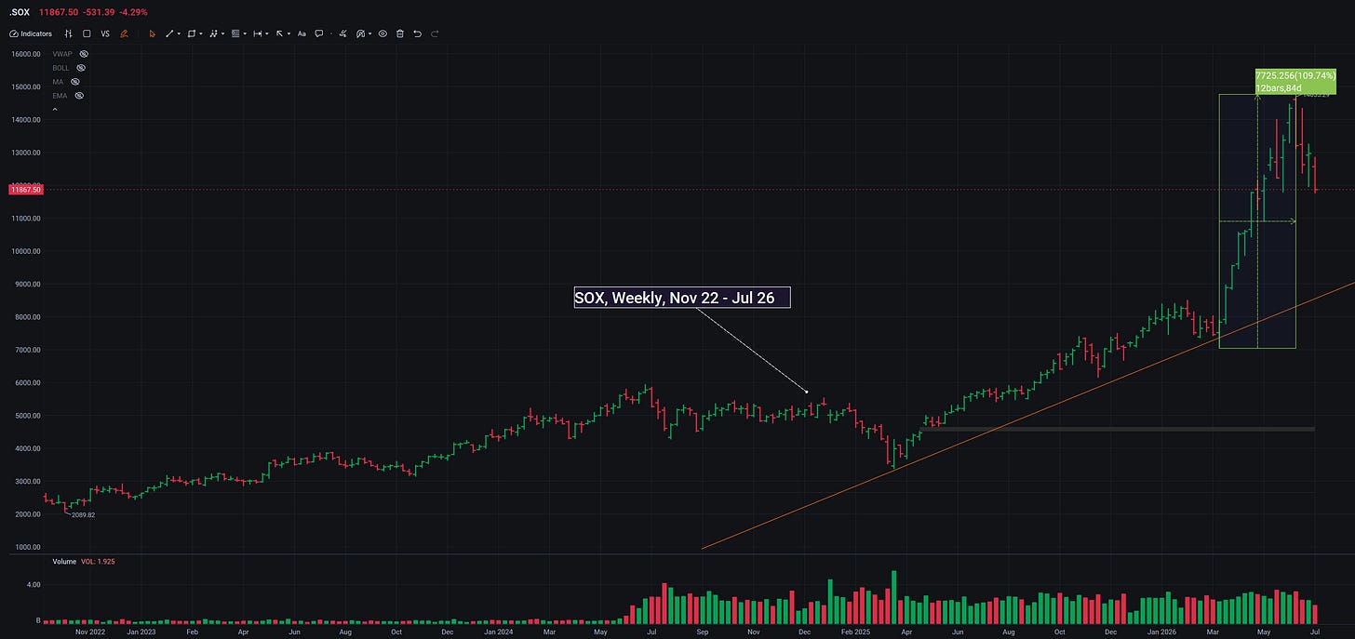Choose the text Aa annotation tool
This screenshot has width=1355, height=639.
[x=302, y=33]
